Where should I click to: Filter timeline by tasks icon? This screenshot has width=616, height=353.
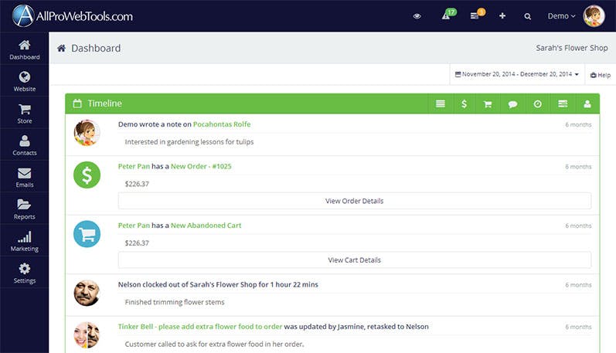[x=563, y=104]
